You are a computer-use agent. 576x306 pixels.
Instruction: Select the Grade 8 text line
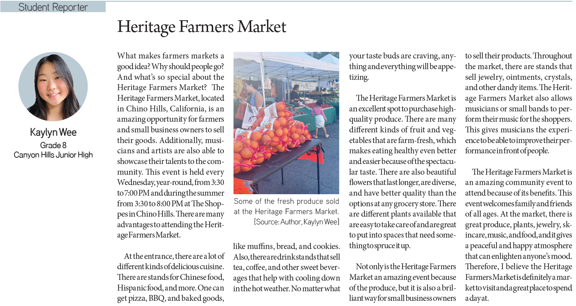(53, 145)
